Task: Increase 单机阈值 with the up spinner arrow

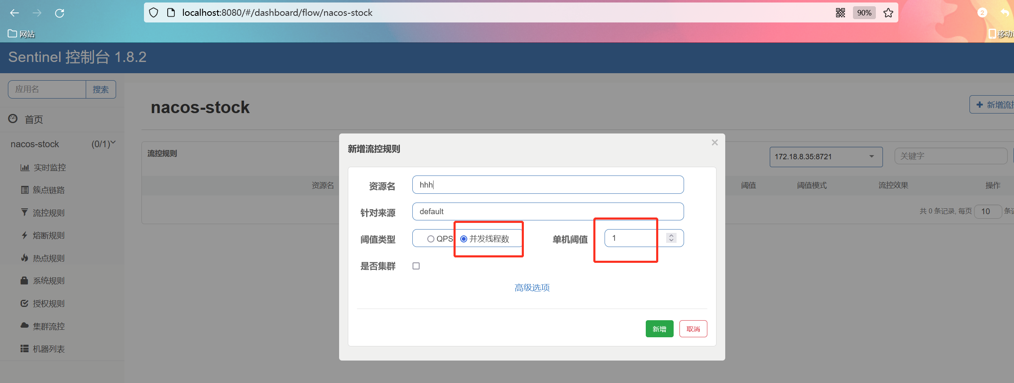Action: pos(671,235)
